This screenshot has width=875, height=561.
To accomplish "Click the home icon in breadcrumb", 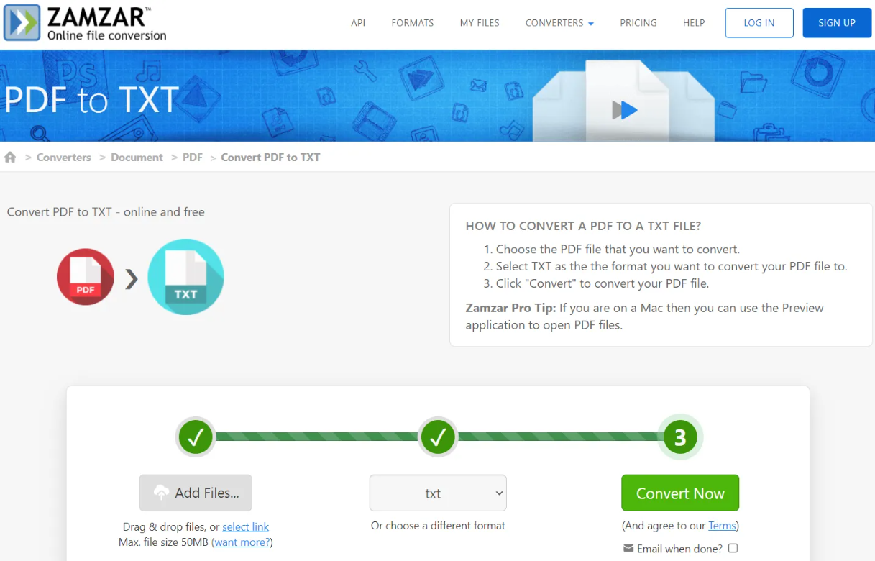I will tap(10, 158).
